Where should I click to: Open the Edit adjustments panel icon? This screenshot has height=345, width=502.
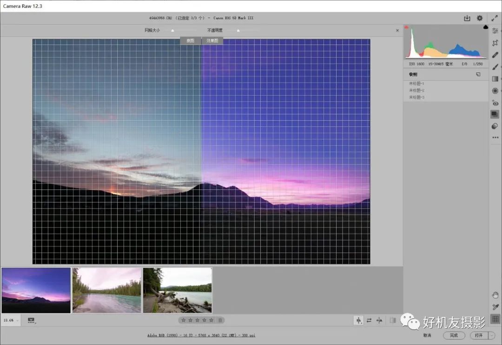(495, 31)
